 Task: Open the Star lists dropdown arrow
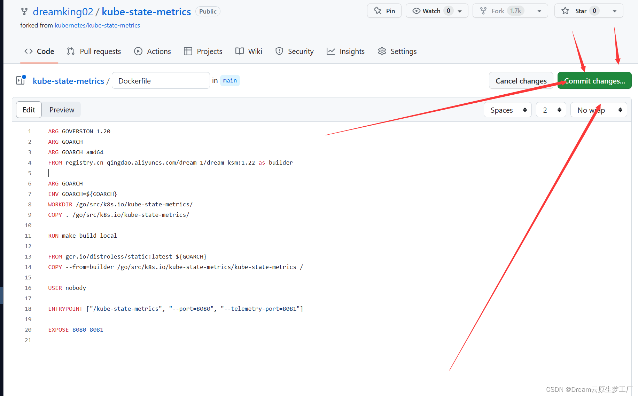tap(615, 11)
